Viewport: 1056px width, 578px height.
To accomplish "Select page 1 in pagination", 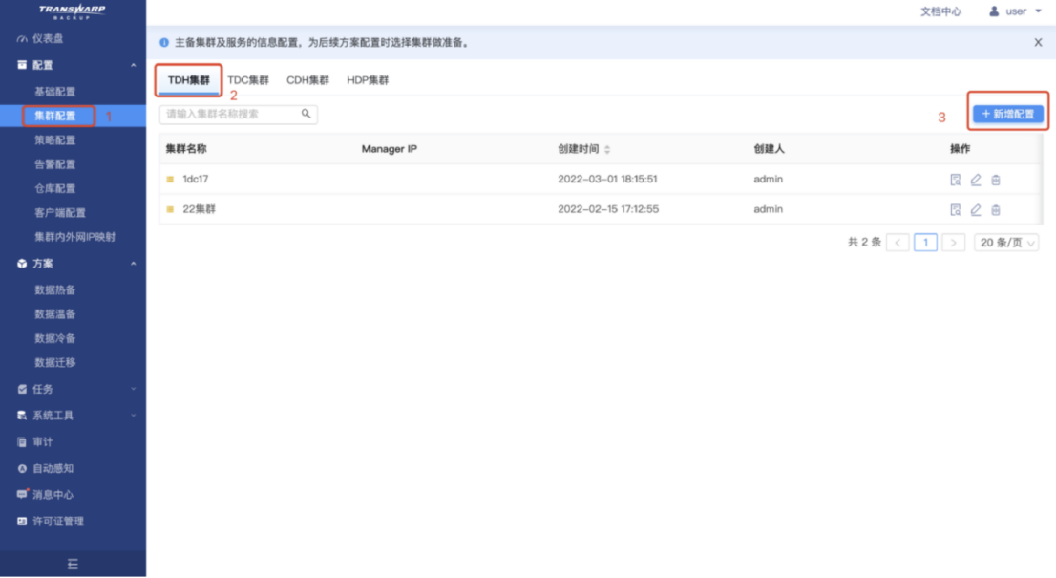I will [925, 243].
